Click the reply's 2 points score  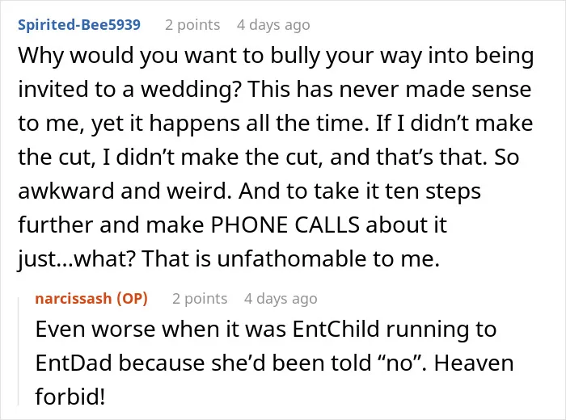200,299
